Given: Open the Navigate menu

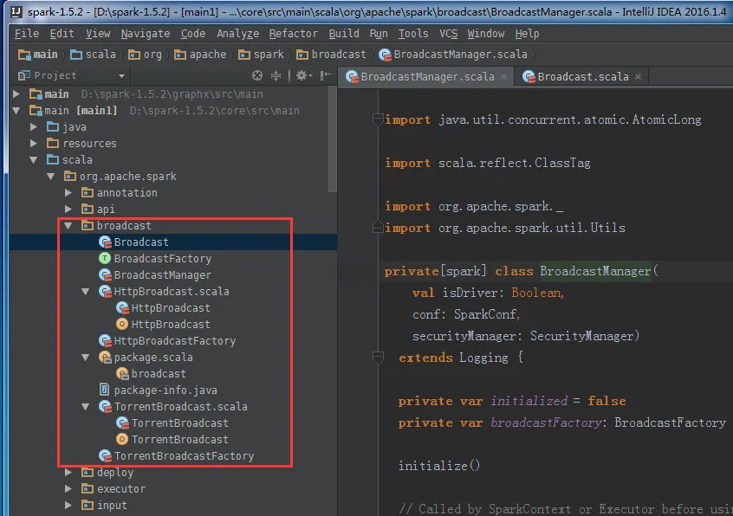Looking at the screenshot, I should click(x=145, y=34).
